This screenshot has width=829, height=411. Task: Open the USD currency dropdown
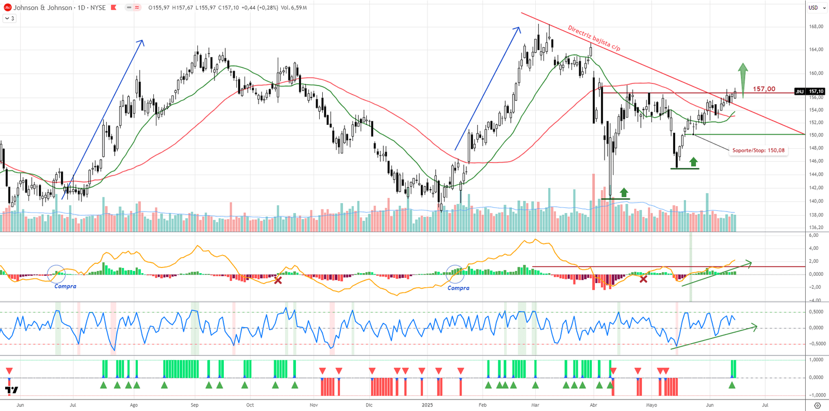coord(816,8)
